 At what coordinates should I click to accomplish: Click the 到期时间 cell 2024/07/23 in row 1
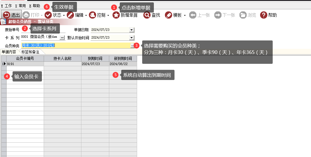point(95,64)
